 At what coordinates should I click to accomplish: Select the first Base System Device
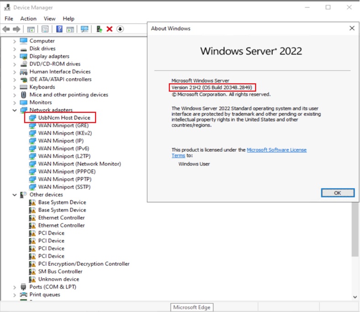point(62,202)
